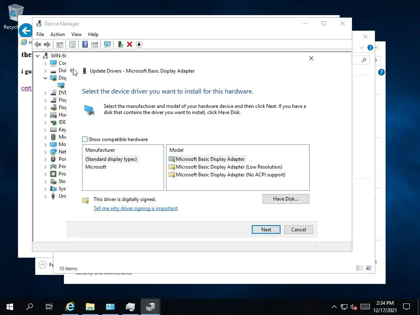420x315 pixels.
Task: Click the Keyboards category icon in the tree
Action: (53, 130)
